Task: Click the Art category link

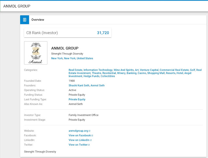Action: [x=137, y=70]
